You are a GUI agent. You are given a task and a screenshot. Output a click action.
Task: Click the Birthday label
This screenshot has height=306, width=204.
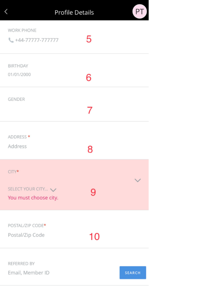(x=18, y=66)
